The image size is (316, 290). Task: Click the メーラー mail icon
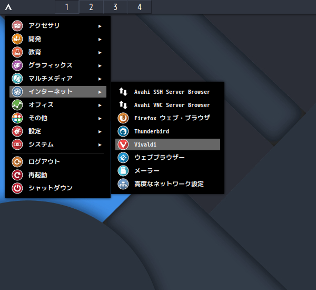pos(123,171)
